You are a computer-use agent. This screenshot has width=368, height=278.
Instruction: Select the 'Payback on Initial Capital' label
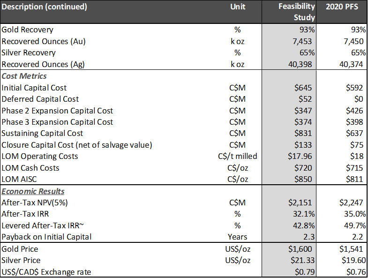[x=47, y=237]
